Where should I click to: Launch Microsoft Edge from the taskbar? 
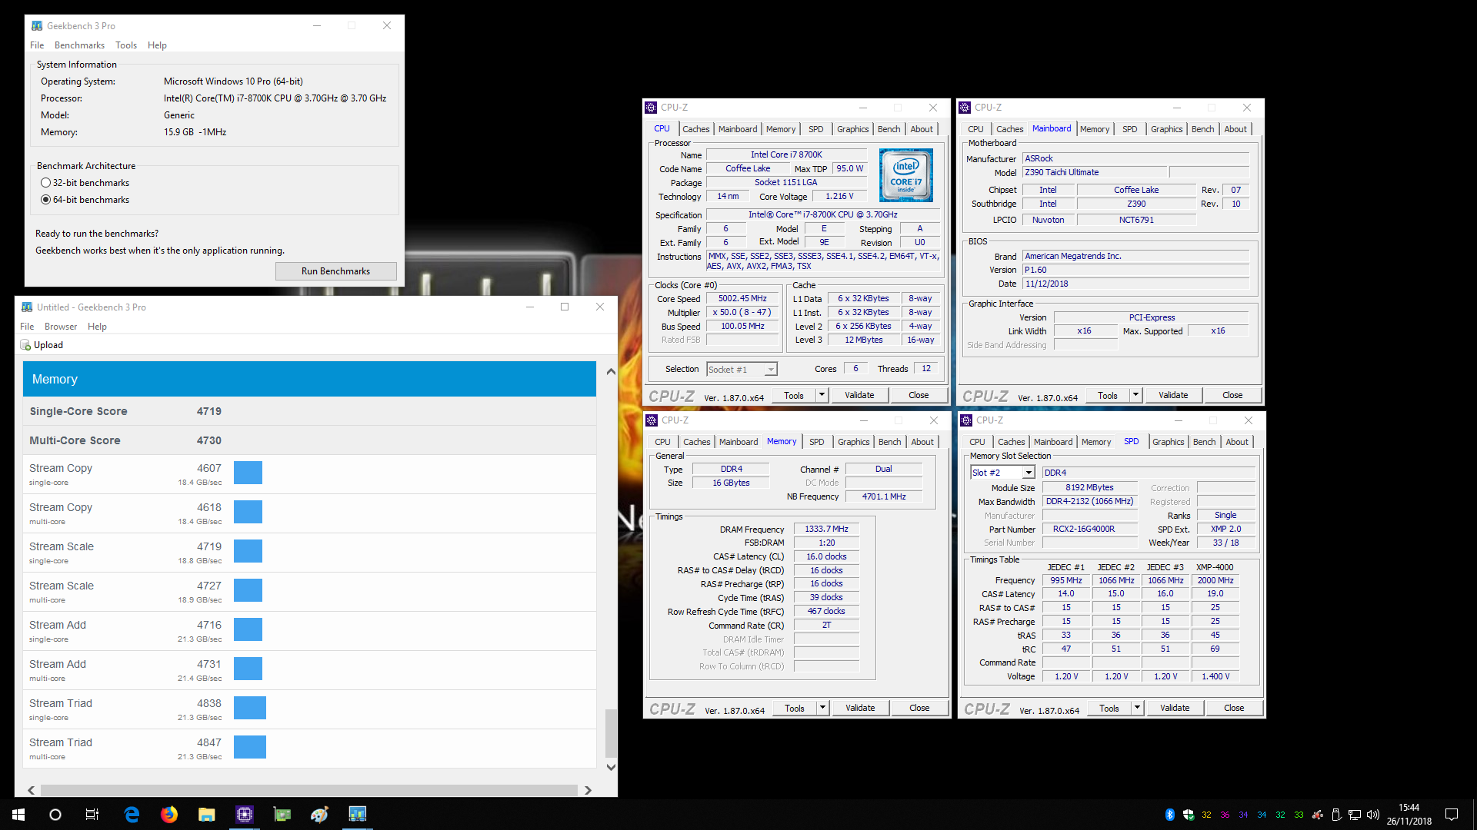click(x=132, y=815)
